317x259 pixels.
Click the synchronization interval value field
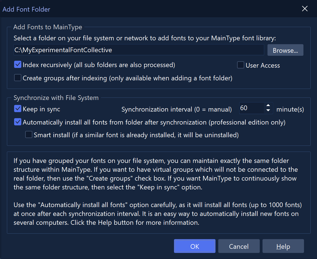click(251, 108)
